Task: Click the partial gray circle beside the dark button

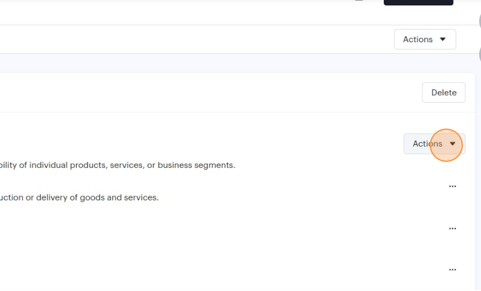Action: [x=479, y=21]
